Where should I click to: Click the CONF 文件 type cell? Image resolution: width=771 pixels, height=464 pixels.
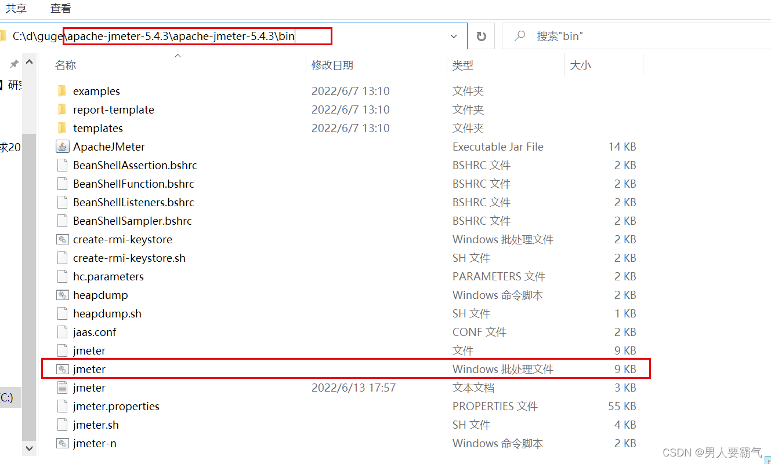point(479,332)
